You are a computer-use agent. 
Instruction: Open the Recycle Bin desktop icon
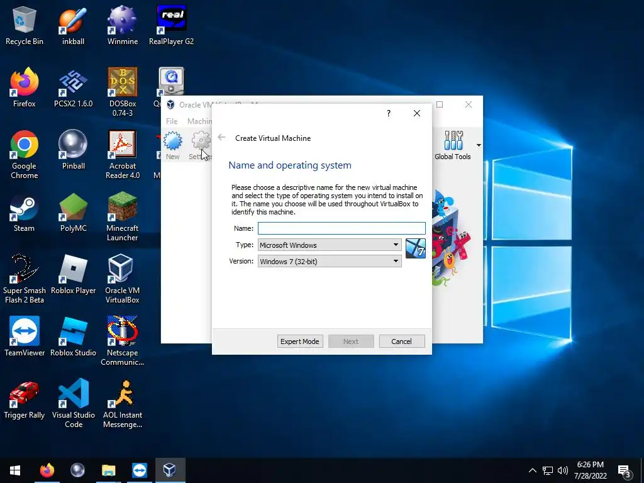[x=25, y=25]
